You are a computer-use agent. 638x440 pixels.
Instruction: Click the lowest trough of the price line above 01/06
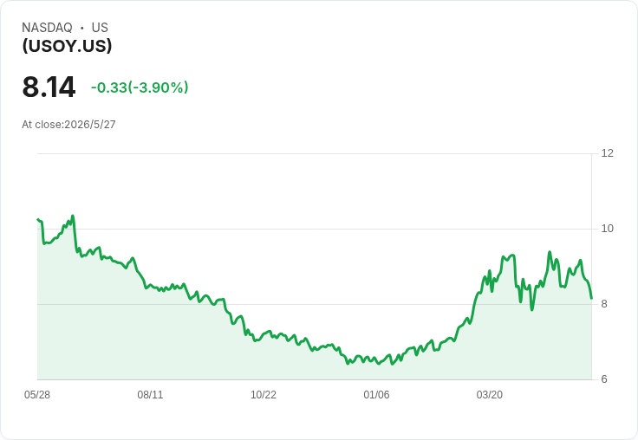coord(379,364)
